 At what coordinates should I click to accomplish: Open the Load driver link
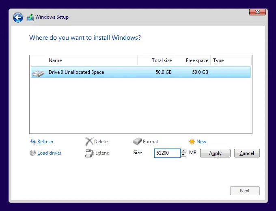(x=49, y=153)
